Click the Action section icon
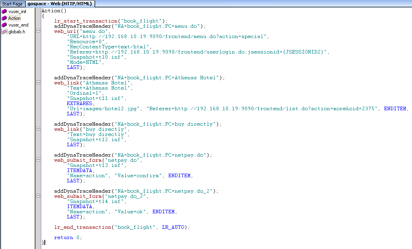 [x=4, y=18]
